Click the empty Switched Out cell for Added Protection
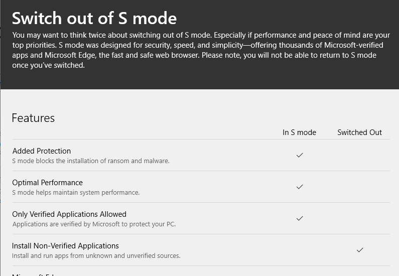This screenshot has height=276, width=399. tap(359, 155)
